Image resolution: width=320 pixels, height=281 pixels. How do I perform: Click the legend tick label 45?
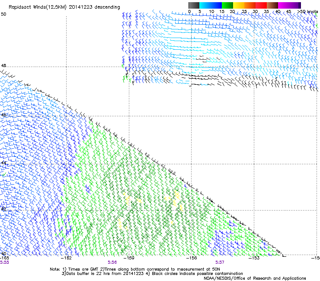(288, 12)
